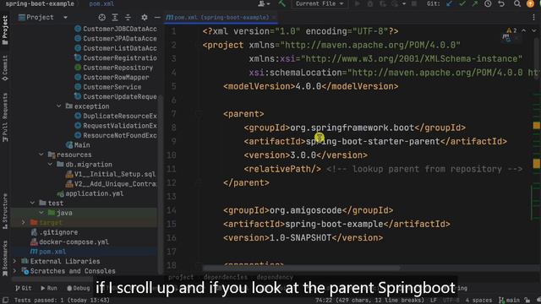Viewport: 541px width, 304px height.
Task: Open the Run tool window tab
Action: pyautogui.click(x=49, y=288)
